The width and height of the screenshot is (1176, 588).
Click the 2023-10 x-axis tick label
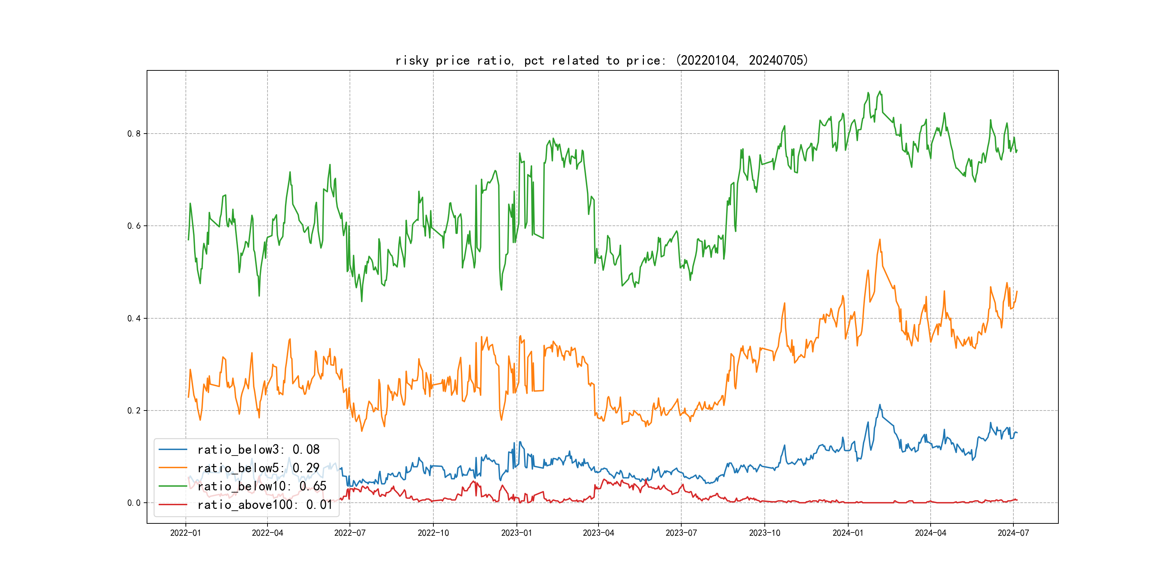764,533
